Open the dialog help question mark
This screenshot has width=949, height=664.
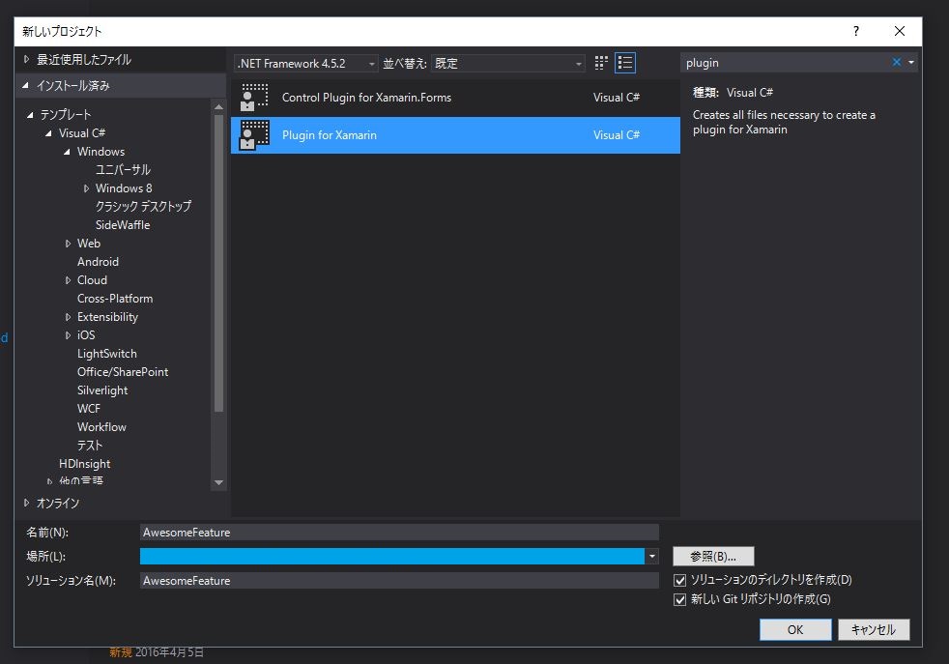tap(856, 32)
